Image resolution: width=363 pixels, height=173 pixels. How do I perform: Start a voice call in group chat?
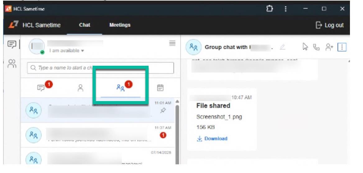point(316,47)
